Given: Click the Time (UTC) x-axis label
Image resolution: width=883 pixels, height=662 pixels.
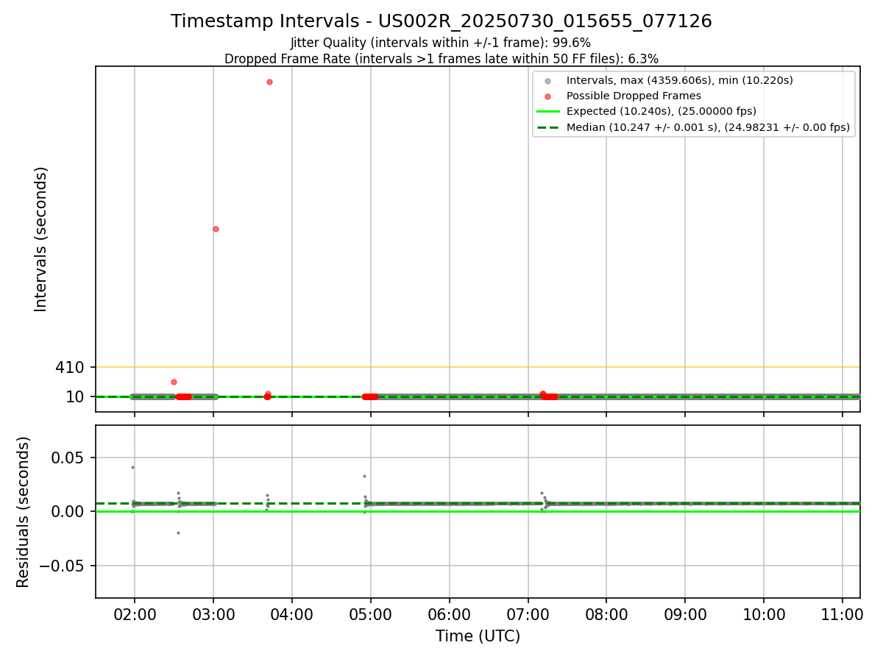Looking at the screenshot, I should 478,636.
